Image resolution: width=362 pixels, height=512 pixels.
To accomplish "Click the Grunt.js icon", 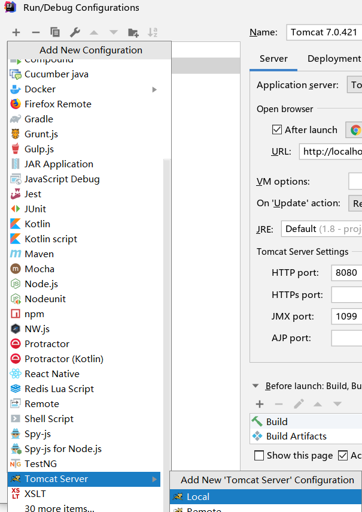I will tap(16, 134).
